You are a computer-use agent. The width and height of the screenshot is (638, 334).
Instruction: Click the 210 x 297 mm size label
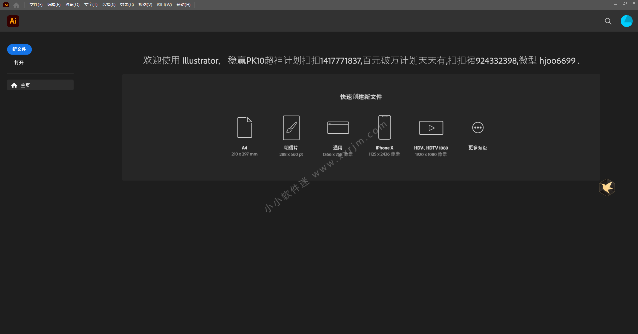(245, 154)
